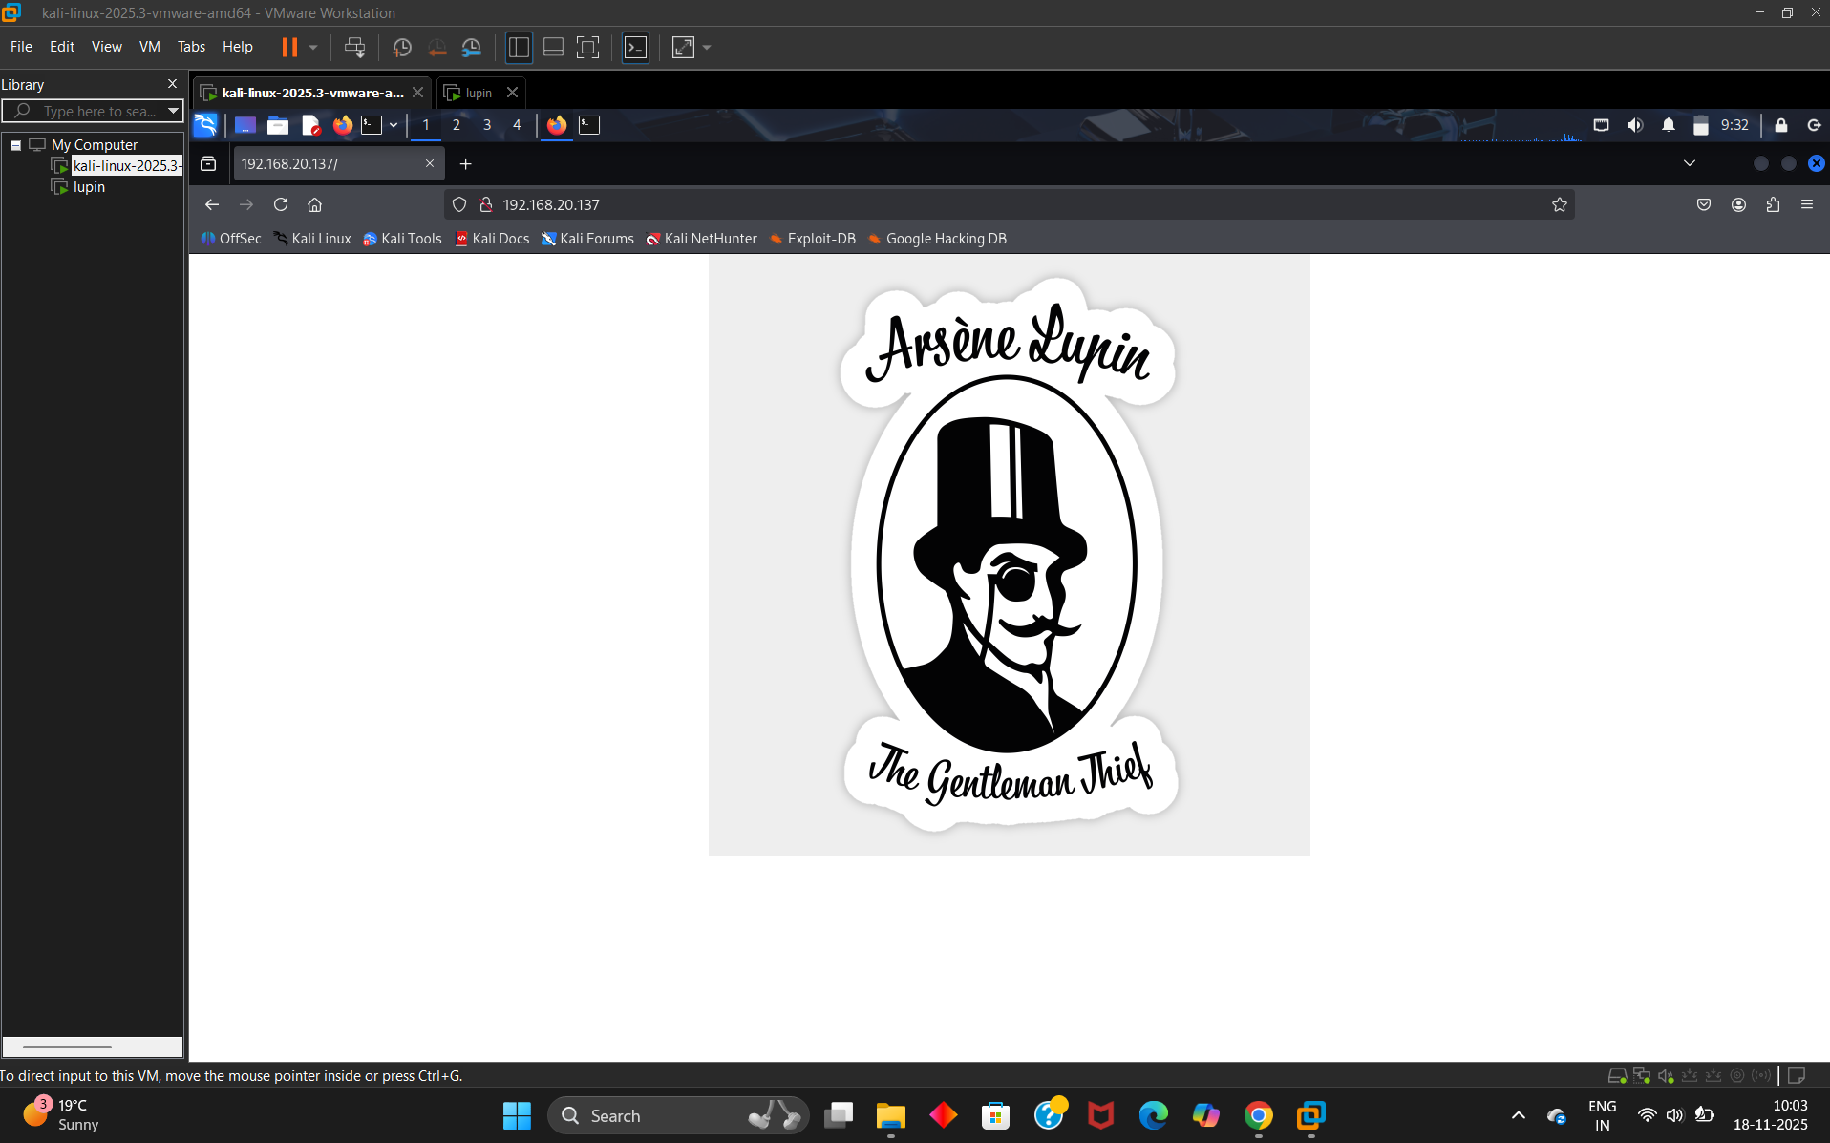Take a VM snapshot via clock icon

[402, 47]
